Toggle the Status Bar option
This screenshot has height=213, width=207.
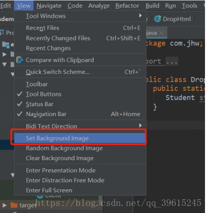[80, 104]
